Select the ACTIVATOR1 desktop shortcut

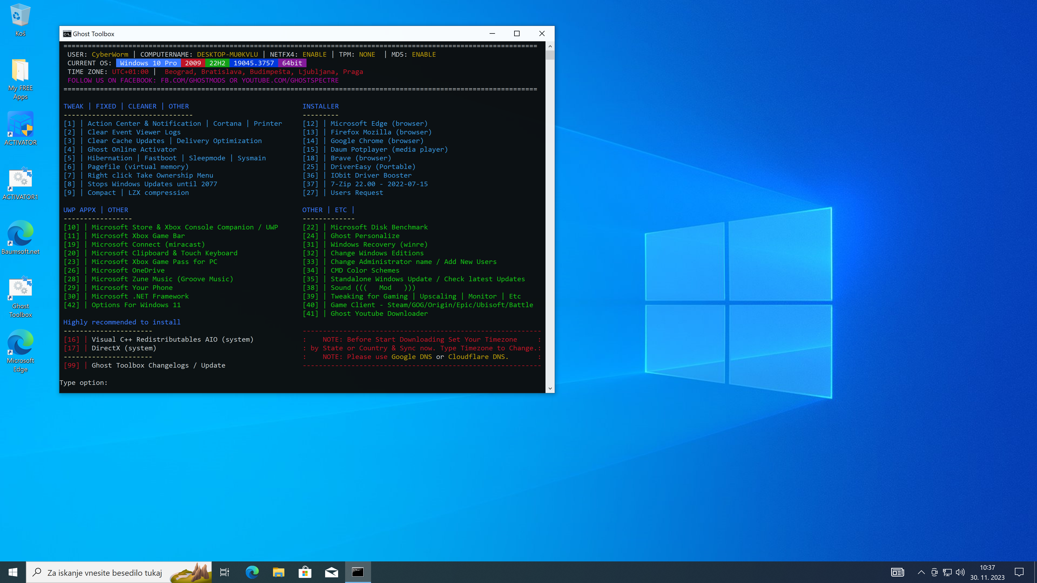[x=20, y=183]
